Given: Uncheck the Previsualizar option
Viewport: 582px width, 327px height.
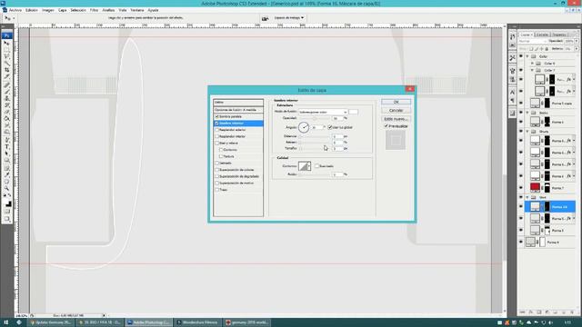Looking at the screenshot, I should click(386, 126).
